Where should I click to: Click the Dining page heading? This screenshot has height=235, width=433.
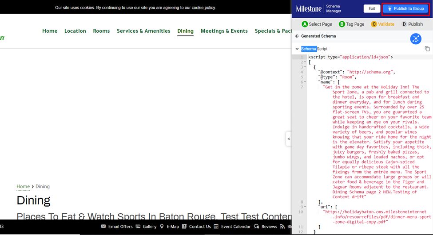pos(33,200)
